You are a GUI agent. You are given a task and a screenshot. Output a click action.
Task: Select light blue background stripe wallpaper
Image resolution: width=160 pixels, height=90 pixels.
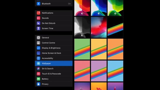115,71
